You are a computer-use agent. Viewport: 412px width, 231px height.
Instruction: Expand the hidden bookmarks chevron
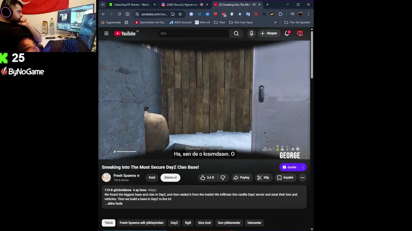275,22
